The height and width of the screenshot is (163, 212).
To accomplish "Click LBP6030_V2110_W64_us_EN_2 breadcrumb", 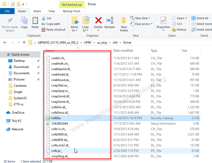I will coord(58,43).
